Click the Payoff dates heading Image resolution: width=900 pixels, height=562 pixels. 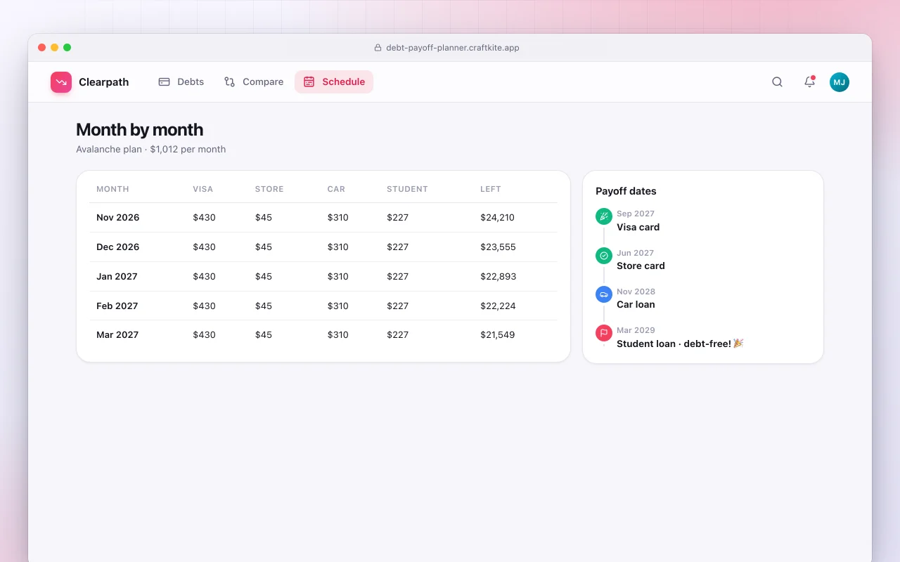tap(626, 191)
